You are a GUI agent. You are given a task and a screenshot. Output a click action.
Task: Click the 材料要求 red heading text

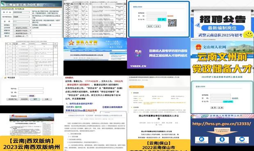[70, 78]
